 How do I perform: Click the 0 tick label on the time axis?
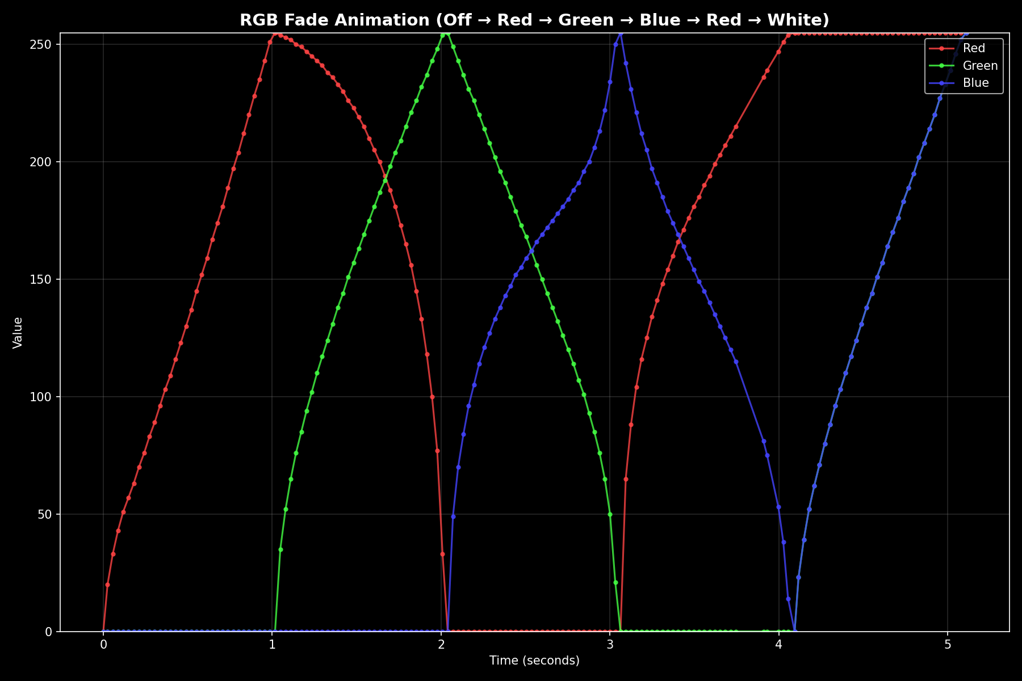[x=104, y=644]
